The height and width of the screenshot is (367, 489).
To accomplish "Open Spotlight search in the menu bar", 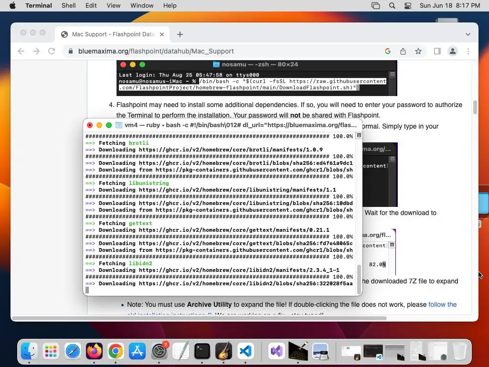I will point(392,5).
